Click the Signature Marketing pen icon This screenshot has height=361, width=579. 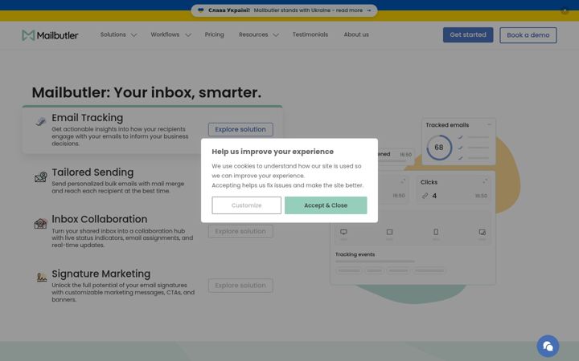42,277
